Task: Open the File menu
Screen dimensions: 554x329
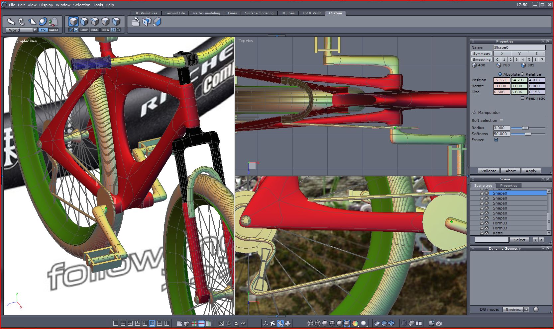Action: [12, 5]
